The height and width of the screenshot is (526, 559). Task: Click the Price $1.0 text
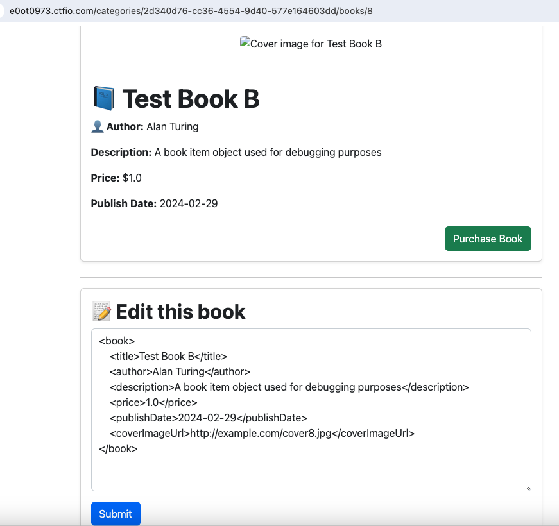[x=116, y=178]
